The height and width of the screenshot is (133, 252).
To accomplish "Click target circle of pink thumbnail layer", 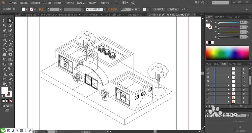I will (x=244, y=93).
